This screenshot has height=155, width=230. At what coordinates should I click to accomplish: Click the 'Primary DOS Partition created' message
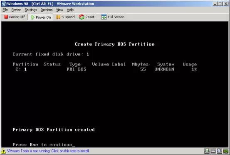(54, 130)
